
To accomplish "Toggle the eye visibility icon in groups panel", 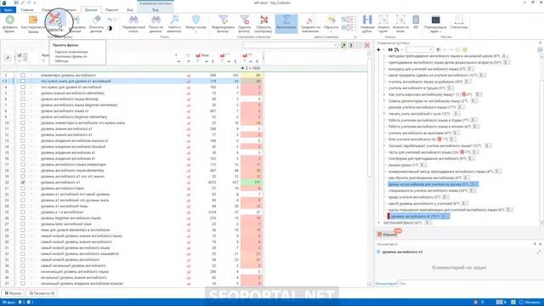I will tap(390, 49).
